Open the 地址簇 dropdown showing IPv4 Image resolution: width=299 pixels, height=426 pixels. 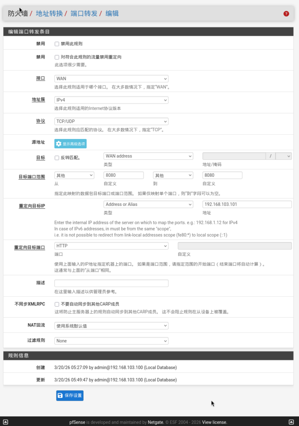(x=111, y=100)
